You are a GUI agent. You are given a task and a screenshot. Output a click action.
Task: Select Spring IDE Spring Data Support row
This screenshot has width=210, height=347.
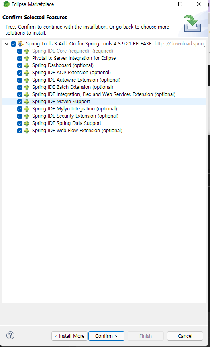click(67, 123)
